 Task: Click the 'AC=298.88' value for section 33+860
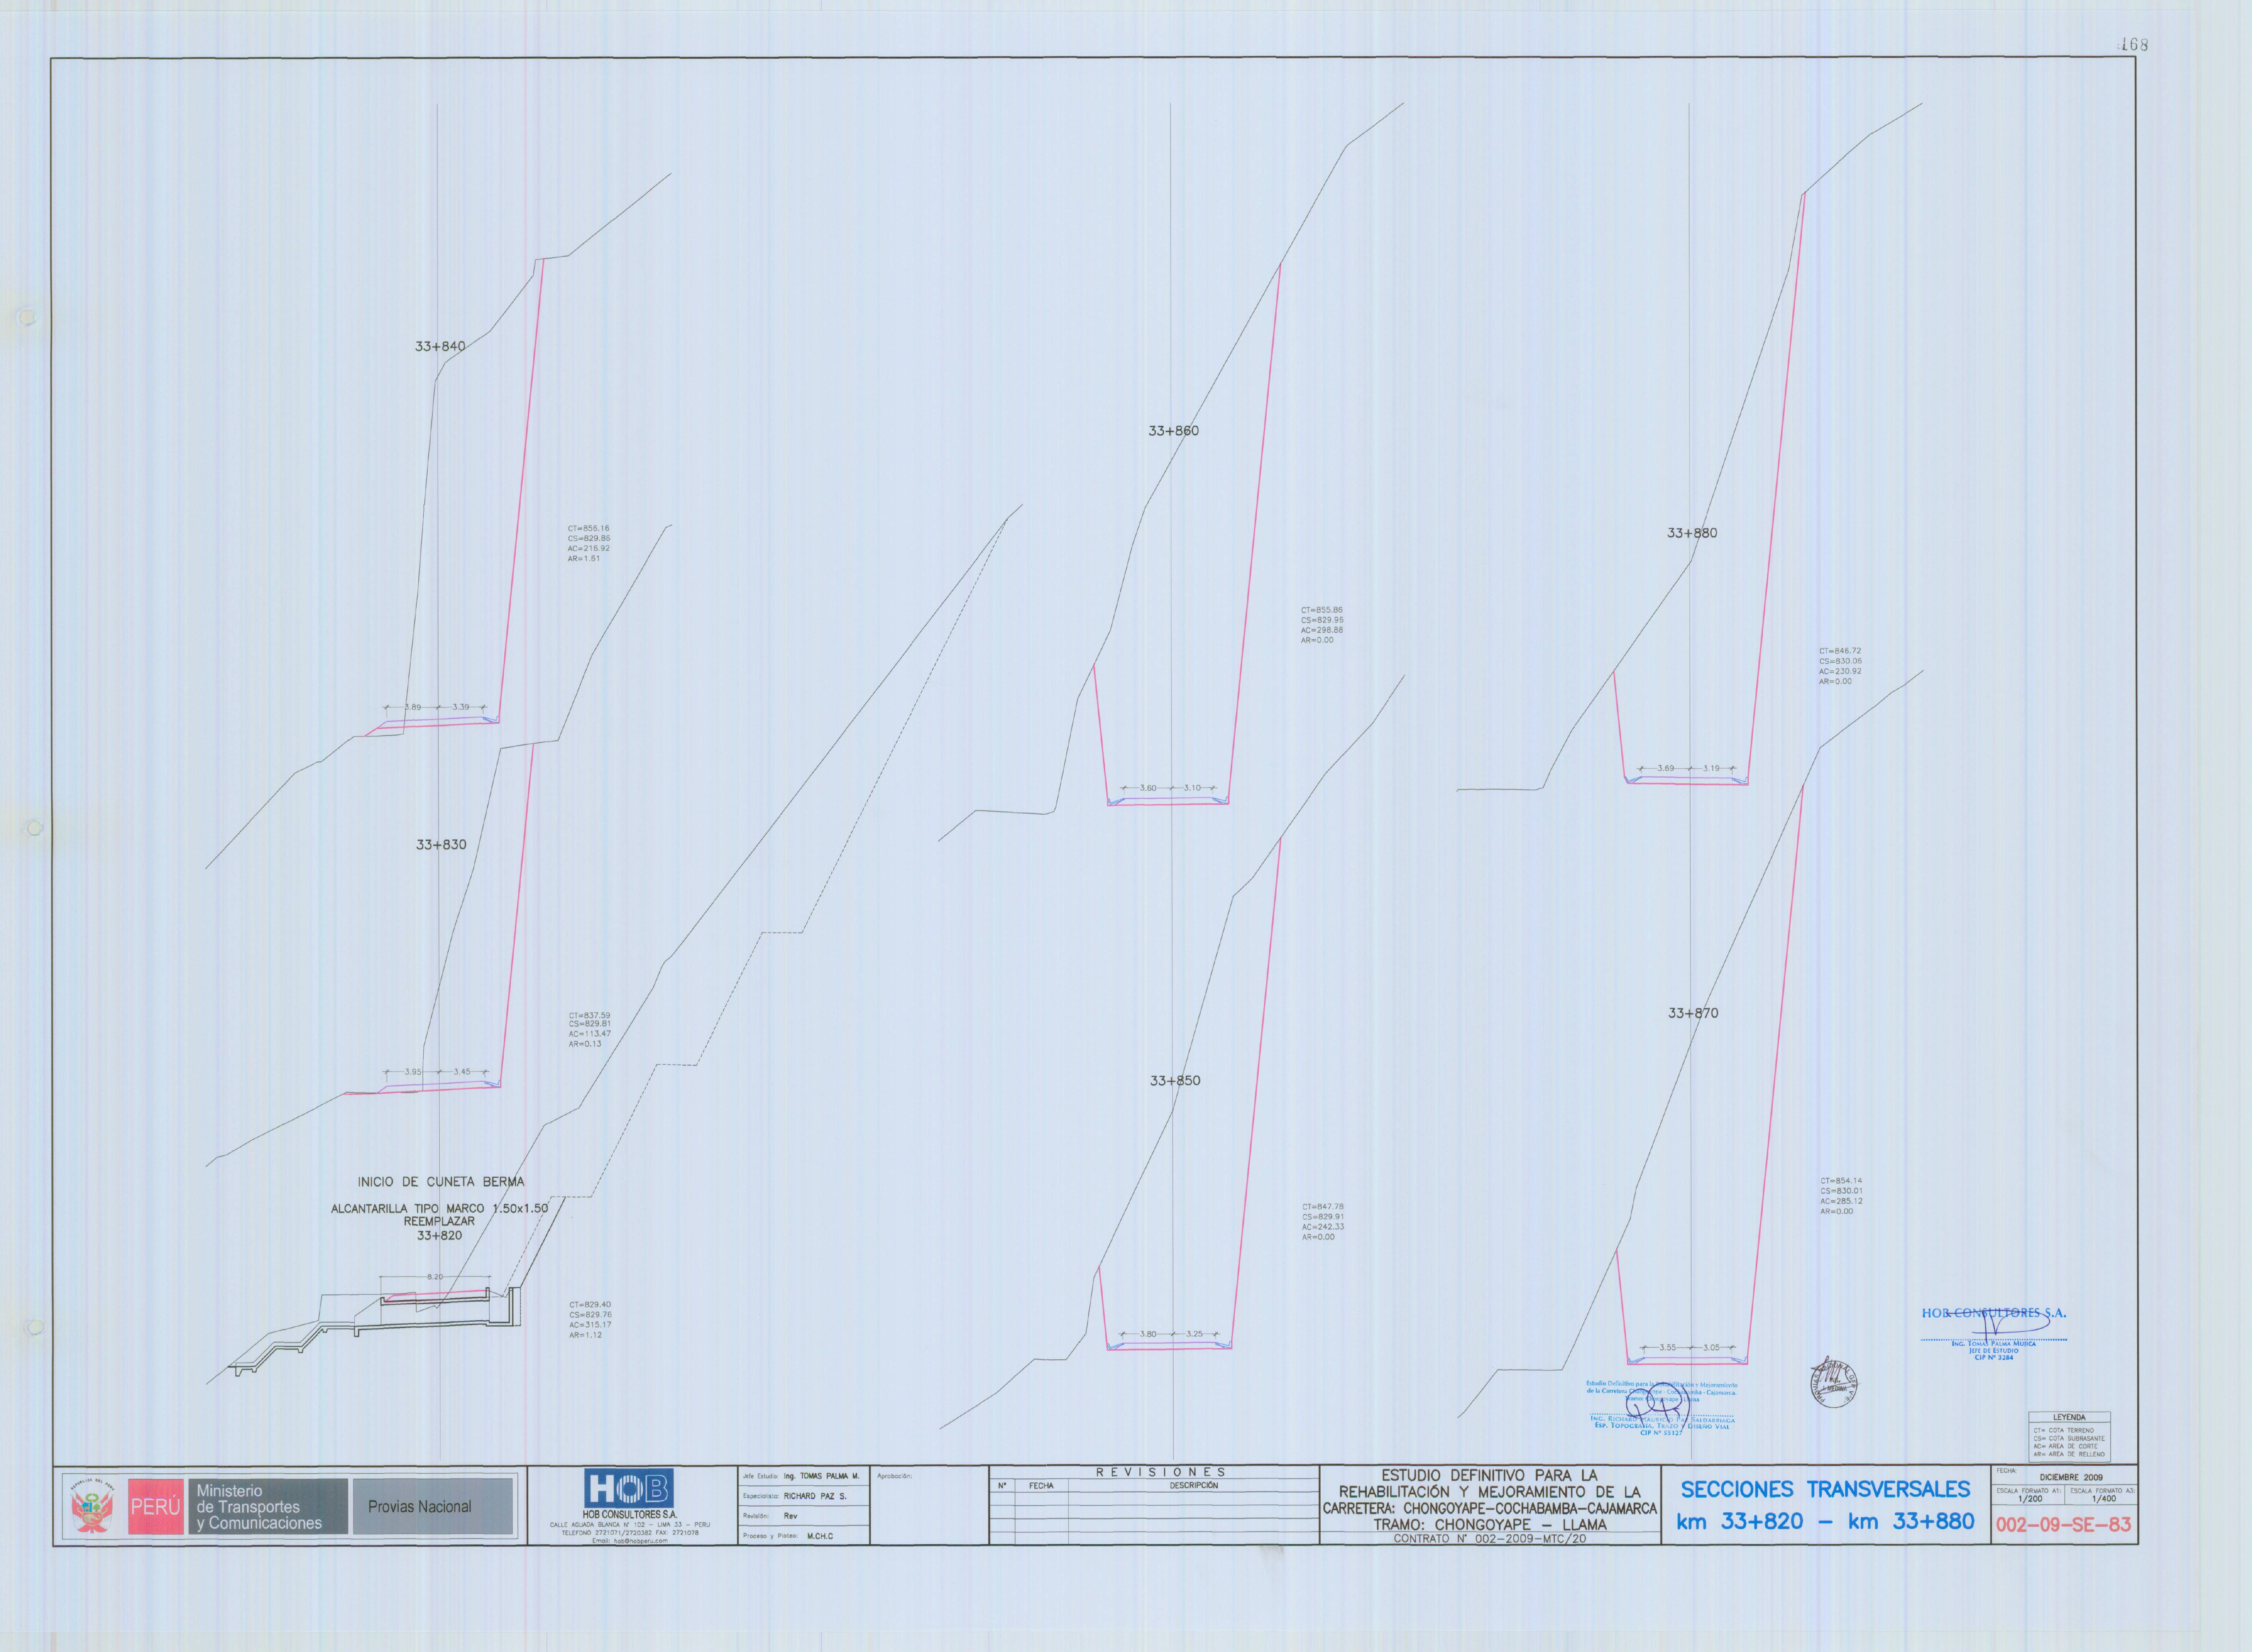pyautogui.click(x=1322, y=630)
